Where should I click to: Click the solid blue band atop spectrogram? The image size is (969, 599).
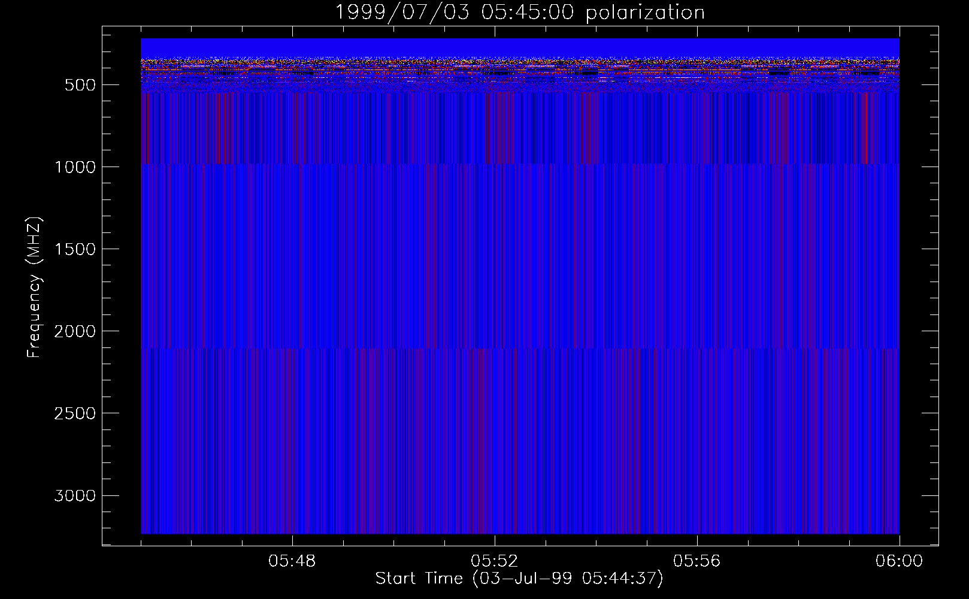[x=519, y=47]
